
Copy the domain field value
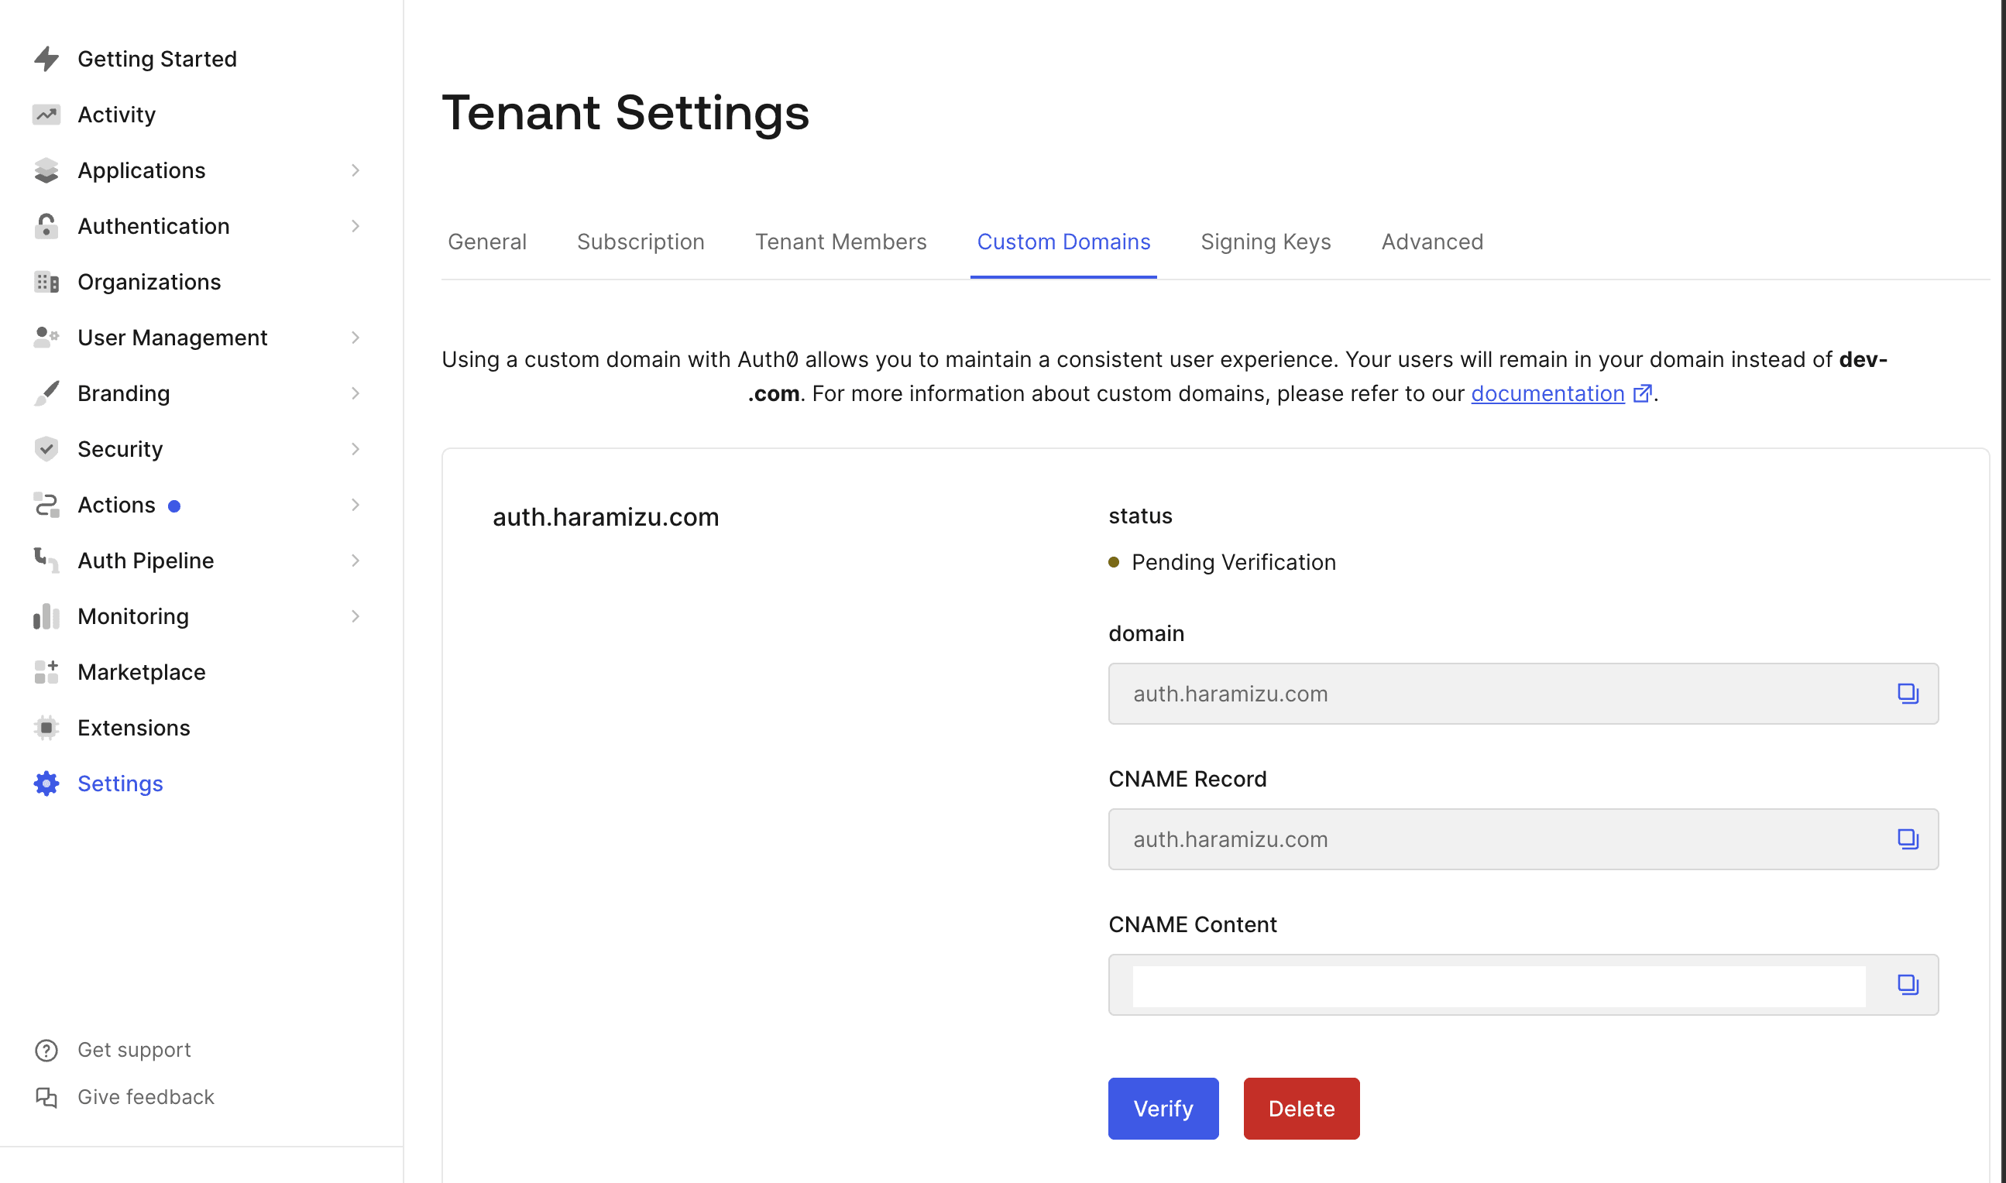click(1907, 694)
